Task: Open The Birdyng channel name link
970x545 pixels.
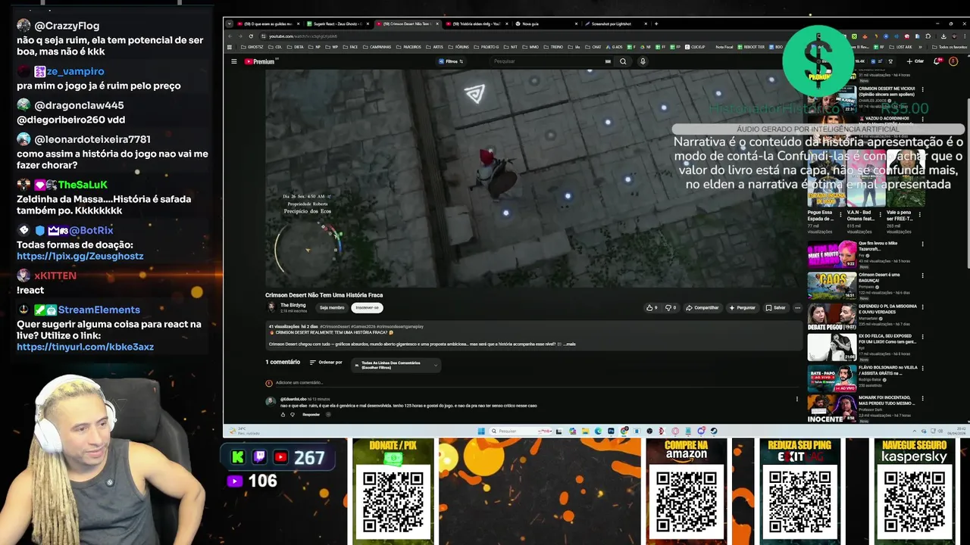Action: [x=293, y=305]
